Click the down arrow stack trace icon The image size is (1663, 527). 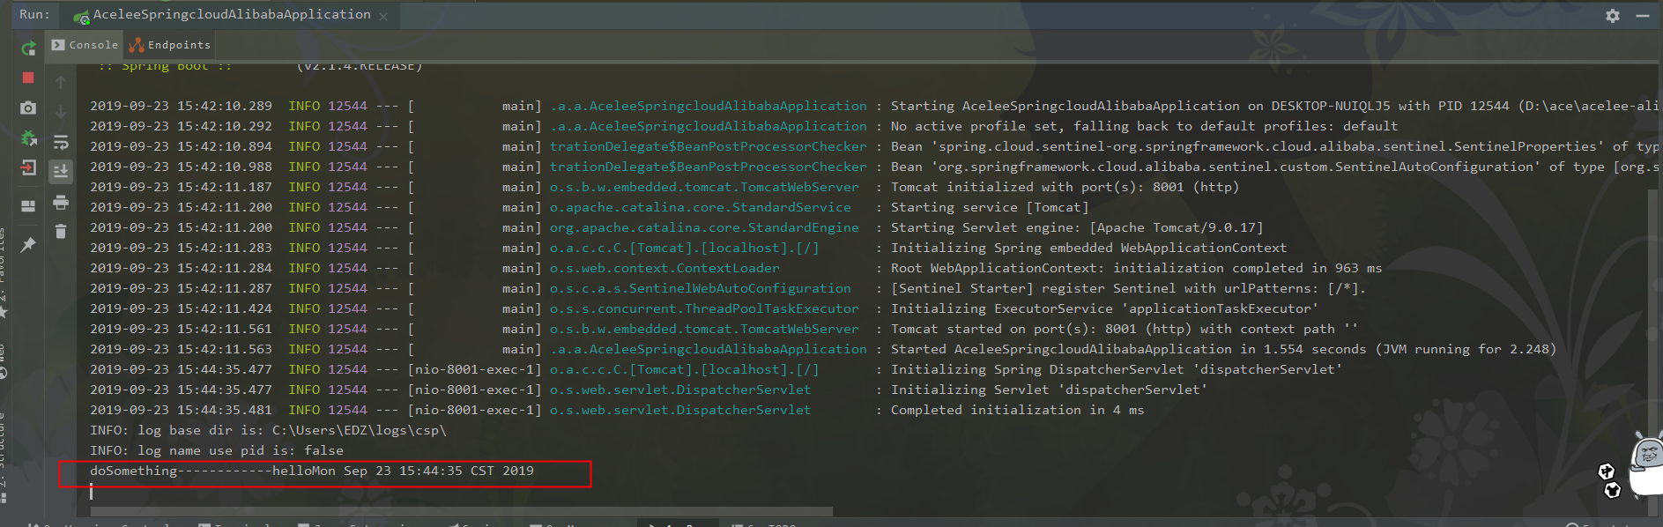point(61,112)
